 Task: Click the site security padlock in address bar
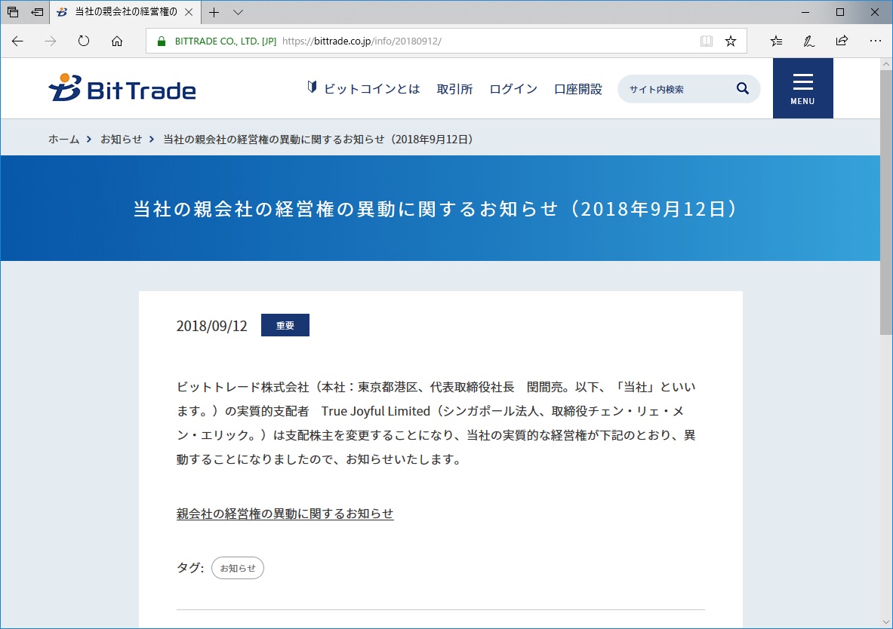pyautogui.click(x=162, y=41)
